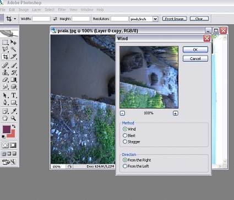
Task: Open the pixels/inch units dropdown
Action: pyautogui.click(x=155, y=19)
